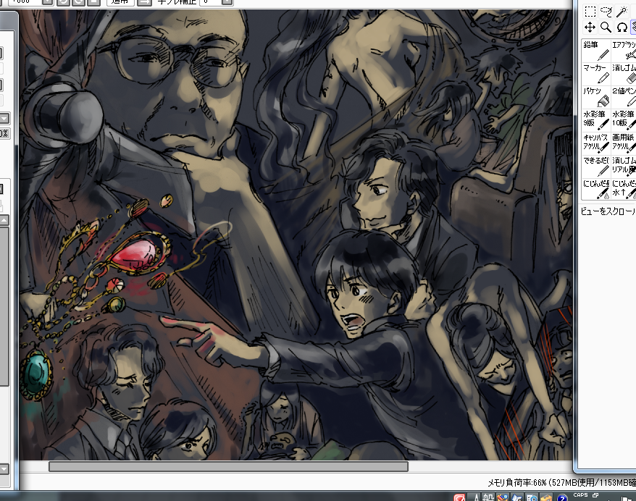Viewport: 636px width, 501px height.
Task: Click the canvas horizontal scrollbar thumb
Action: 228,466
